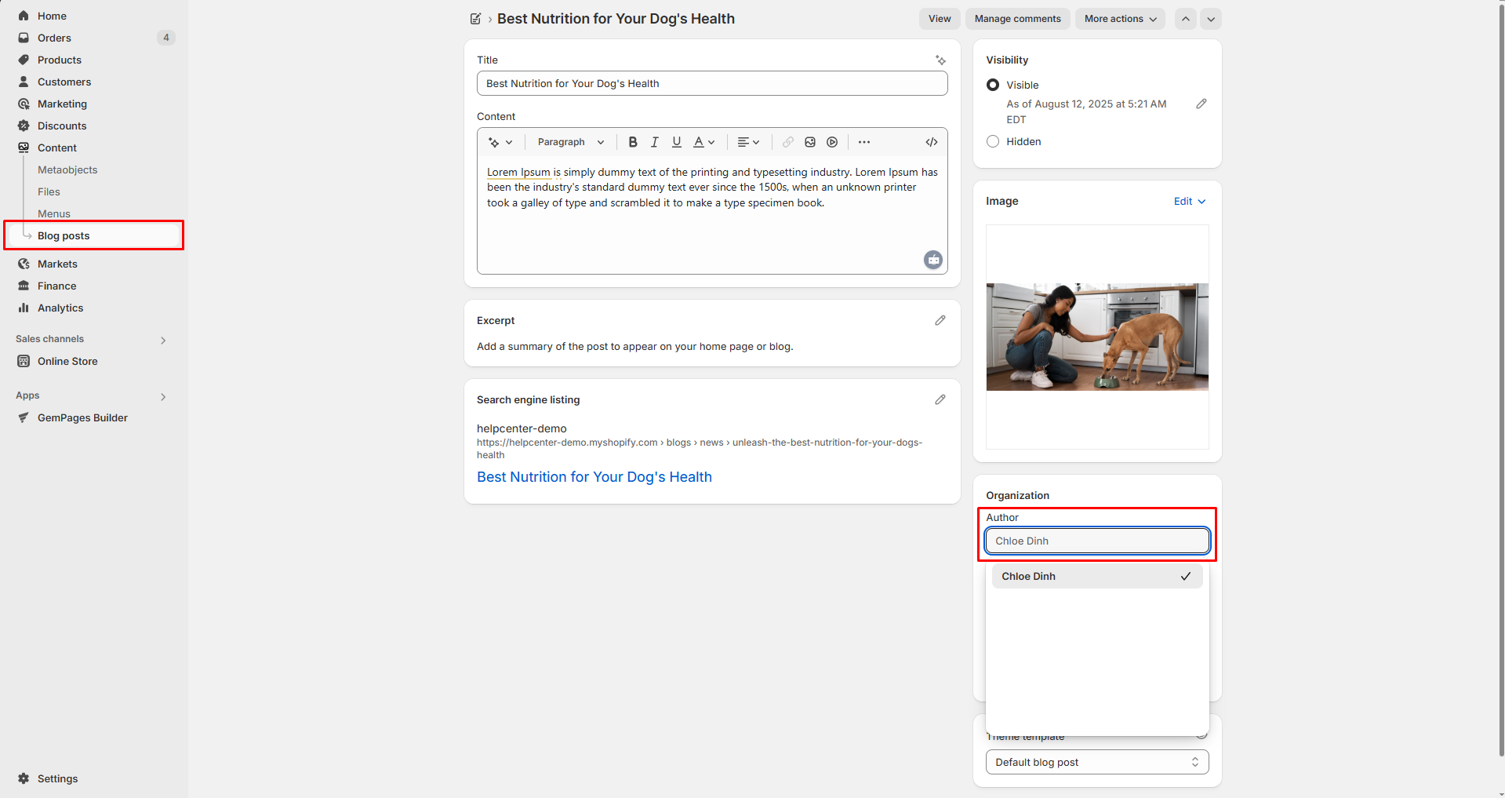Go to Products in the sidebar
The image size is (1505, 798).
coord(59,60)
